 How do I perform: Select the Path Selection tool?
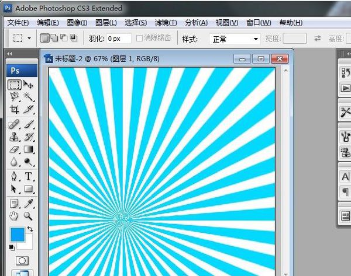click(14, 189)
